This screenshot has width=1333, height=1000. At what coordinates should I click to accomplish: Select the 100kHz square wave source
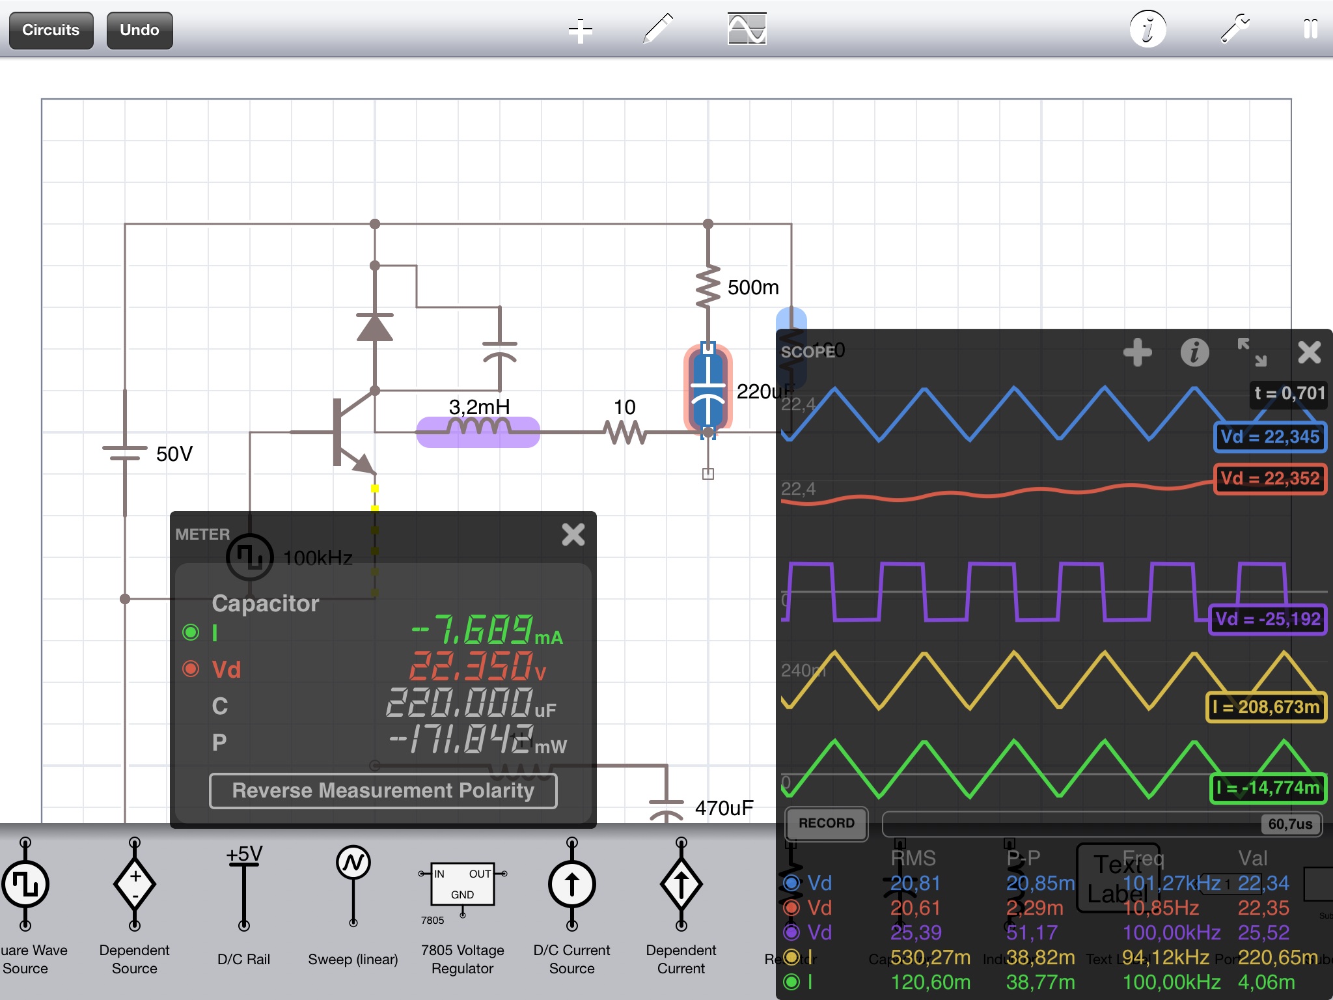pyautogui.click(x=249, y=557)
